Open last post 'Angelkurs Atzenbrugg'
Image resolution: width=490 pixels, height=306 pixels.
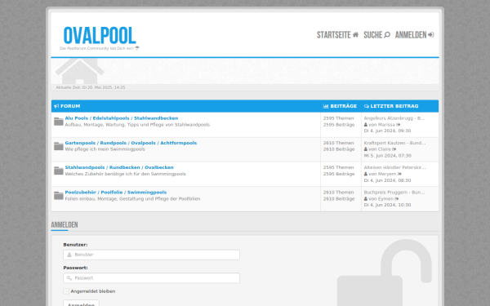coord(394,118)
